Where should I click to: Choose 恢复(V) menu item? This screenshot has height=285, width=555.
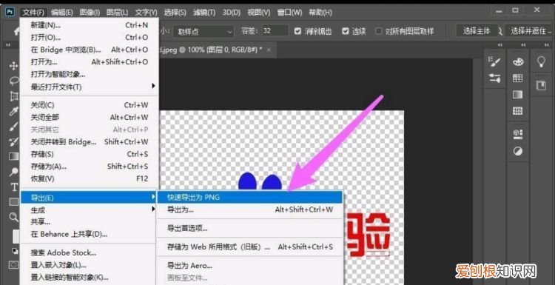pyautogui.click(x=89, y=179)
